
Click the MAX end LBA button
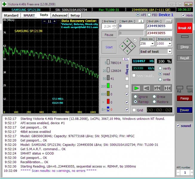169,21
